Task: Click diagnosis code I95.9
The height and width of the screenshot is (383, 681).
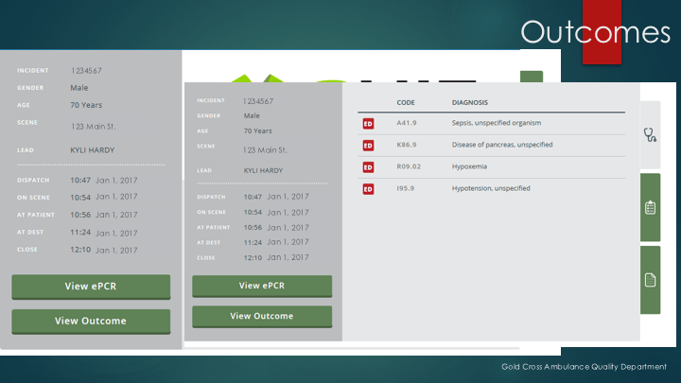Action: (405, 189)
